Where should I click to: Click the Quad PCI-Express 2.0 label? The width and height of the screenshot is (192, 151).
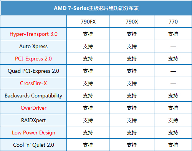33,71
